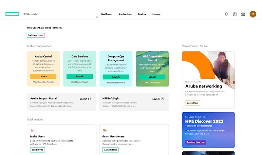The image size is (262, 155).
Task: Launch Compute Ops Management
Action: (x=116, y=77)
